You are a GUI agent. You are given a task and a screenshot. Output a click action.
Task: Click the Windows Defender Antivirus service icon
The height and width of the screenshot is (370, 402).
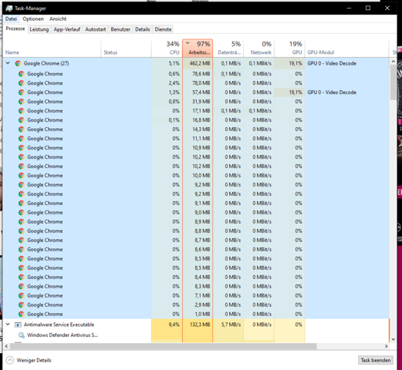coord(22,335)
